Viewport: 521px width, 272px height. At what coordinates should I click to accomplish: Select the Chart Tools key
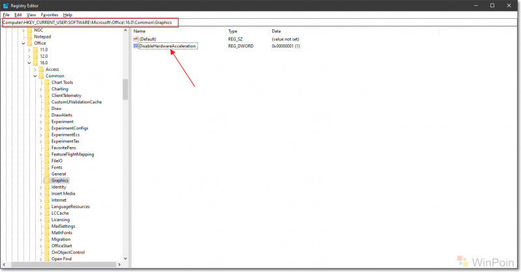[62, 83]
